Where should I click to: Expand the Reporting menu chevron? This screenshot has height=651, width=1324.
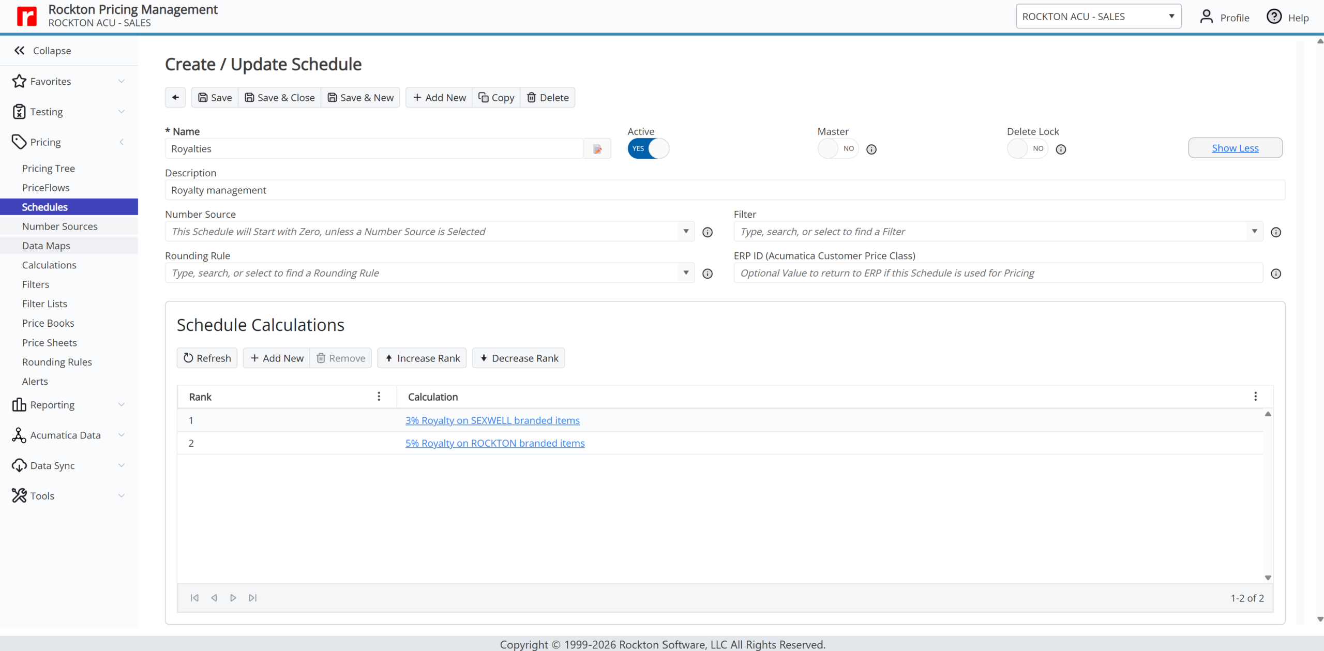122,404
